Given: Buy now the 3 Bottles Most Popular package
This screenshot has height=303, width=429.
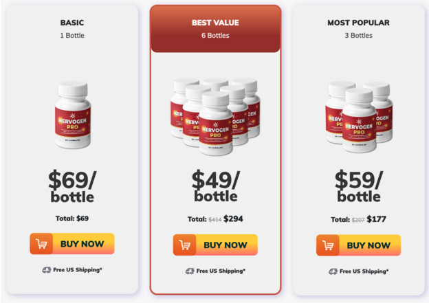Looking at the screenshot, I should (x=358, y=245).
